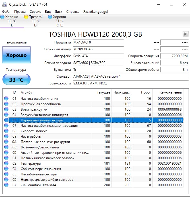190x197 pixels.
Task: Click the Атрибут column header
Action: click(x=55, y=92)
